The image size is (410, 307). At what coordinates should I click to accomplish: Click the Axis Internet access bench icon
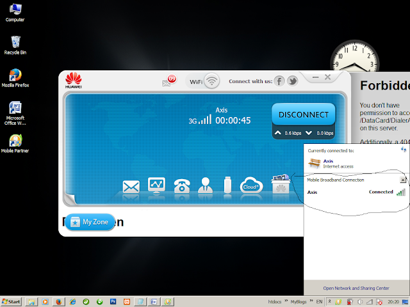[x=315, y=163]
